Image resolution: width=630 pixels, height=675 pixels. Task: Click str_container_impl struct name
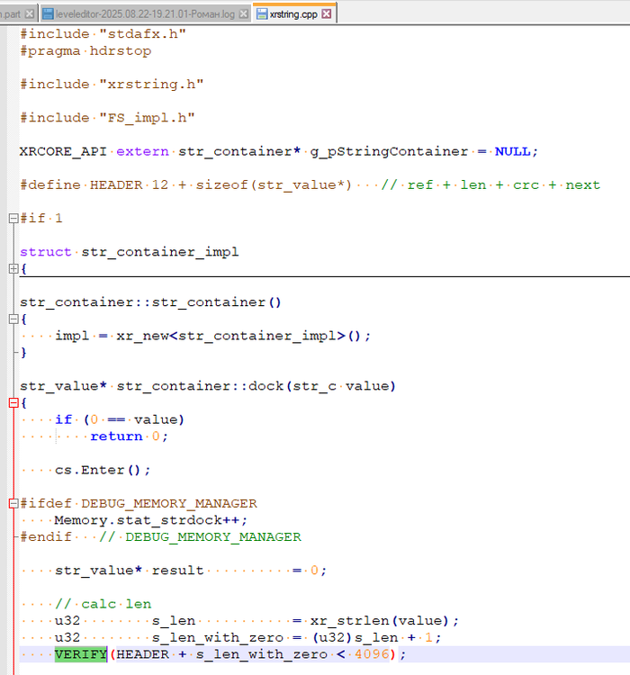click(x=160, y=252)
